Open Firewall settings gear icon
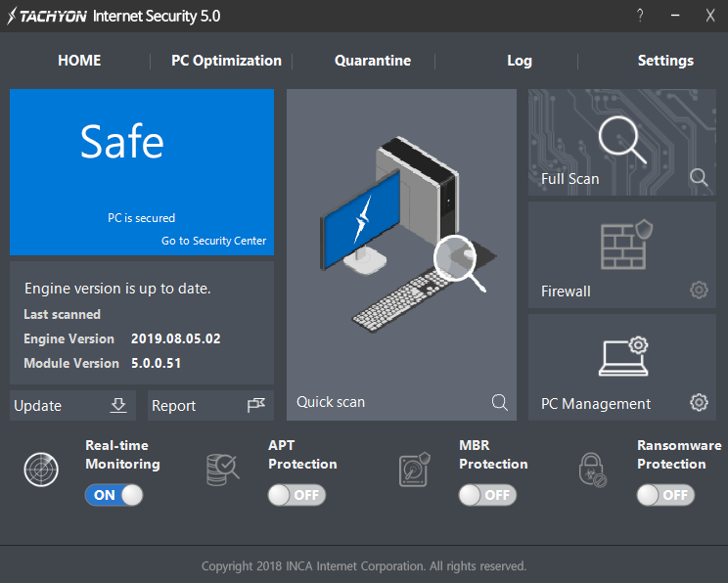 click(699, 290)
